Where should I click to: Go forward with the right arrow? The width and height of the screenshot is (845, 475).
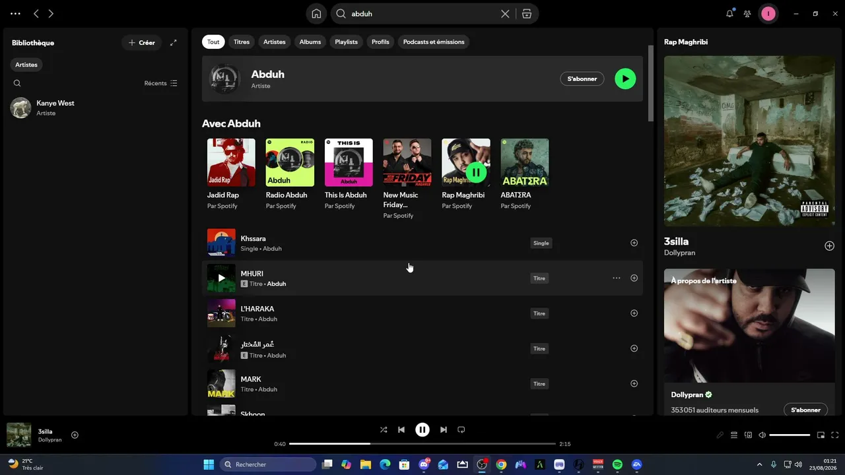pos(51,13)
